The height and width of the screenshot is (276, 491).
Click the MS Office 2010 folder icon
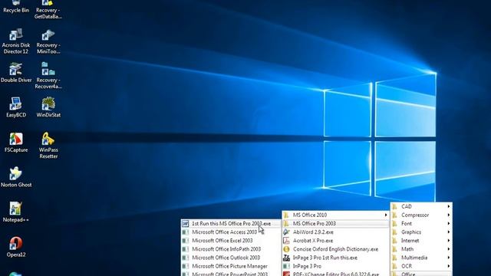pyautogui.click(x=286, y=215)
